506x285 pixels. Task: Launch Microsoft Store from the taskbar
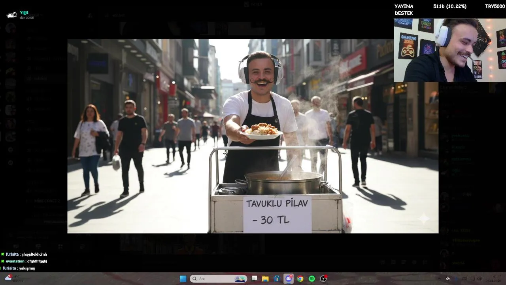click(277, 279)
